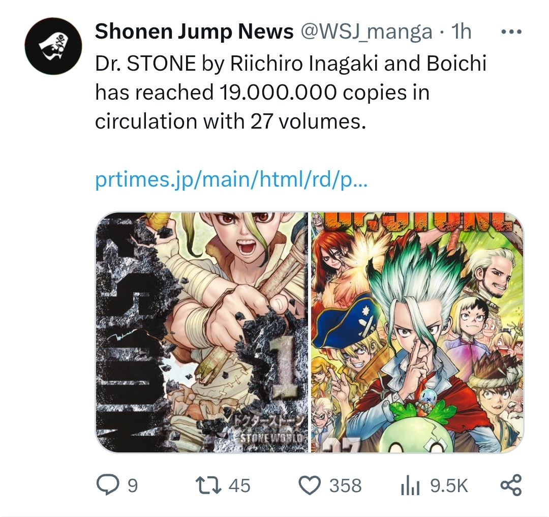Click the 9.5K views count

click(449, 486)
